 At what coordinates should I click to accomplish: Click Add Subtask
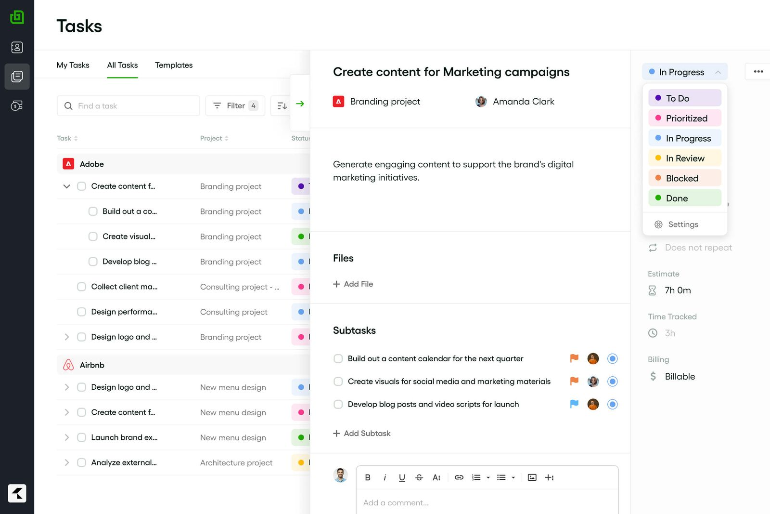click(x=362, y=434)
